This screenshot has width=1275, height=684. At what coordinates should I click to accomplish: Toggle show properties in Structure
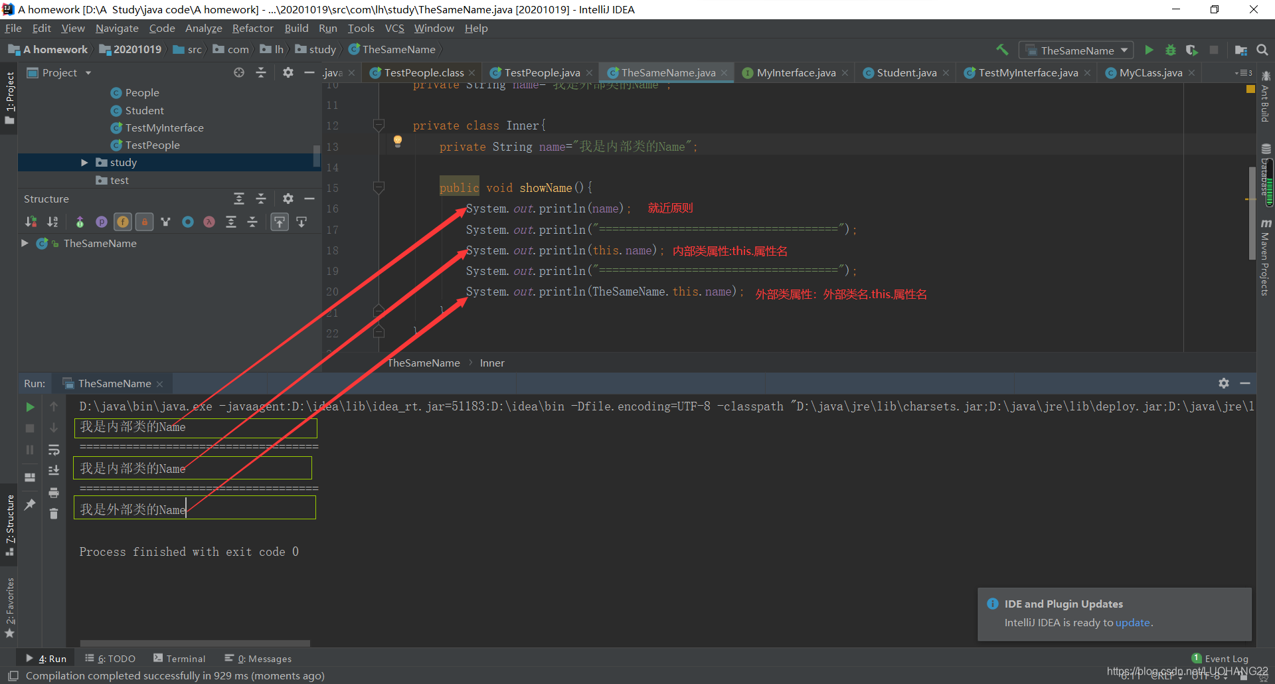click(x=102, y=222)
